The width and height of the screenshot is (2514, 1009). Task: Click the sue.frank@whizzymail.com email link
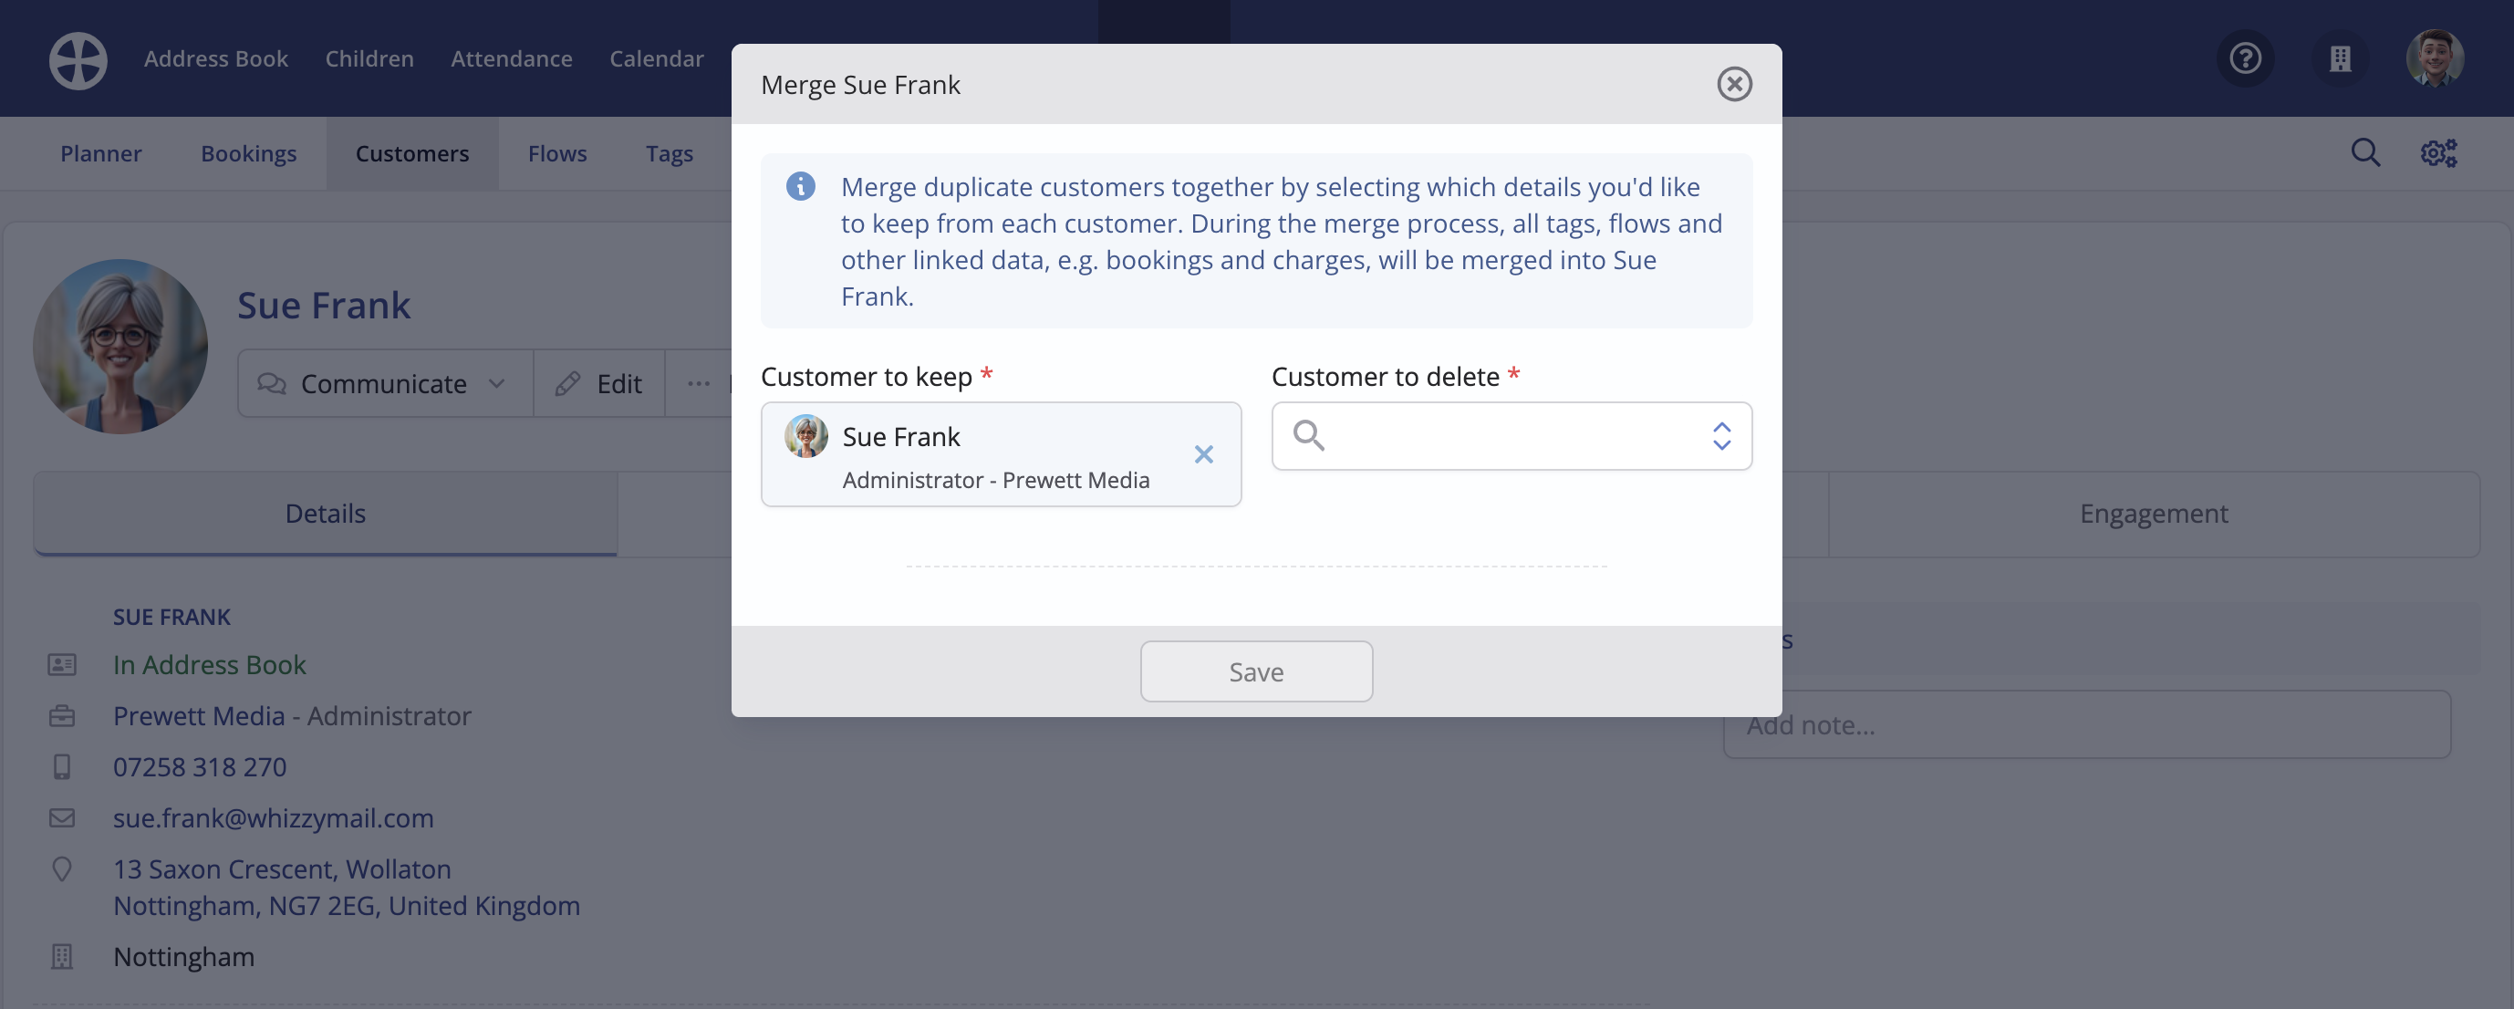(x=274, y=817)
